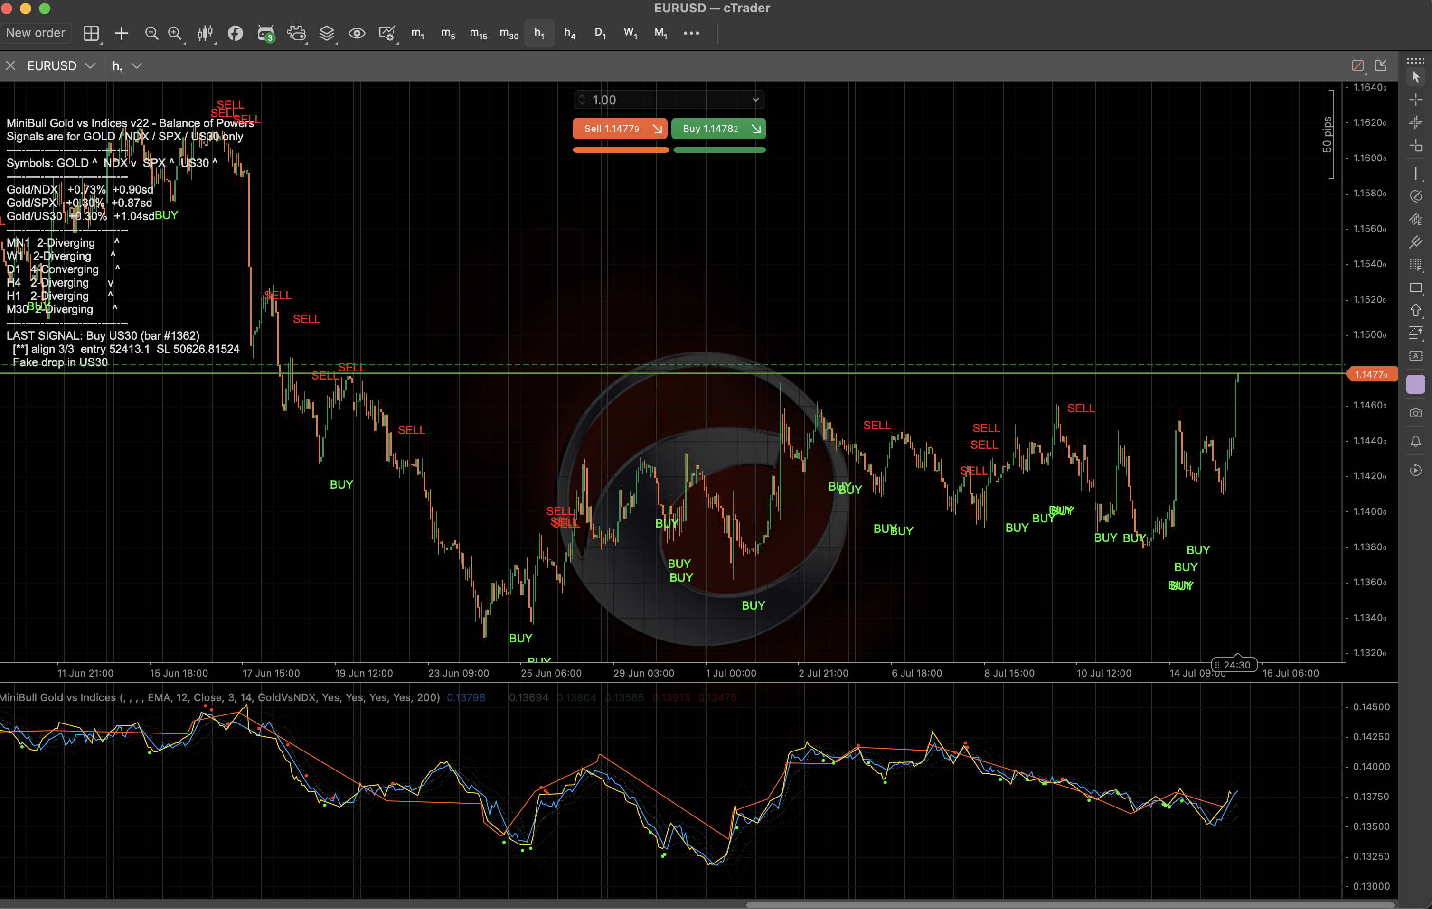Expand the h1 period dropdown in chart tab

[137, 66]
